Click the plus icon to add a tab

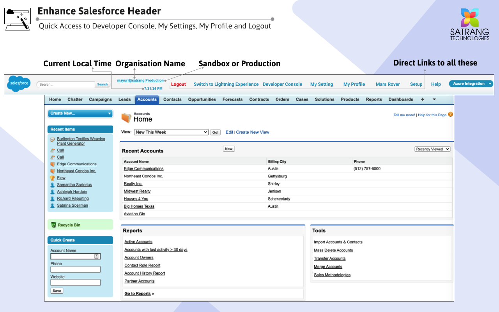422,99
